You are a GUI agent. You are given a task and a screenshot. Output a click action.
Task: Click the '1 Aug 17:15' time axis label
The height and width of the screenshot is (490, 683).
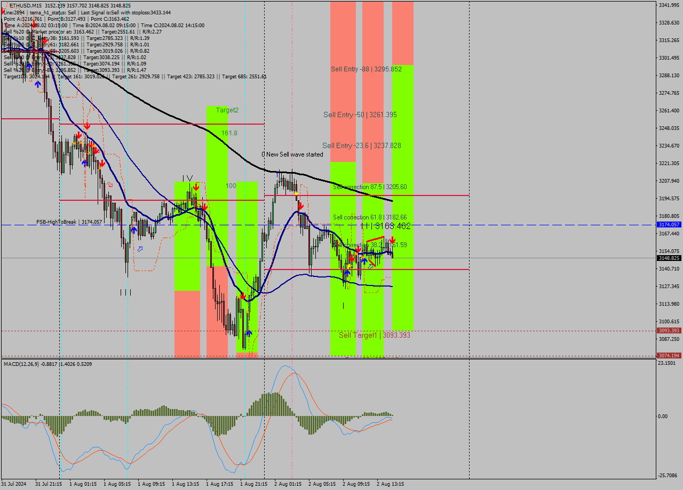pyautogui.click(x=219, y=484)
